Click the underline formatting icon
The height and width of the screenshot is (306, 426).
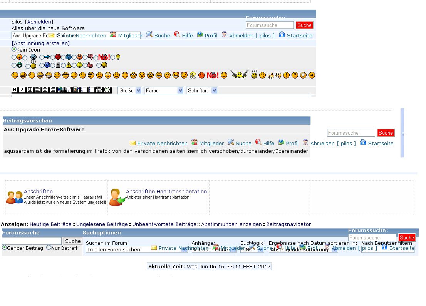pos(30,90)
